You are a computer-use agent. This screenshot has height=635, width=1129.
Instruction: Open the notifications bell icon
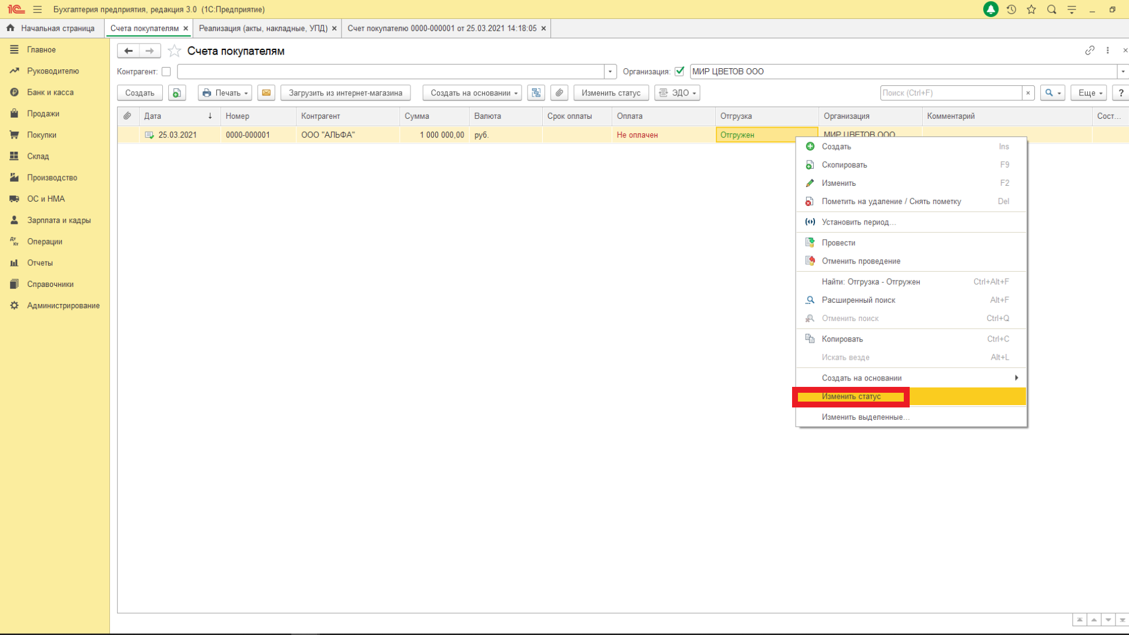click(x=990, y=9)
